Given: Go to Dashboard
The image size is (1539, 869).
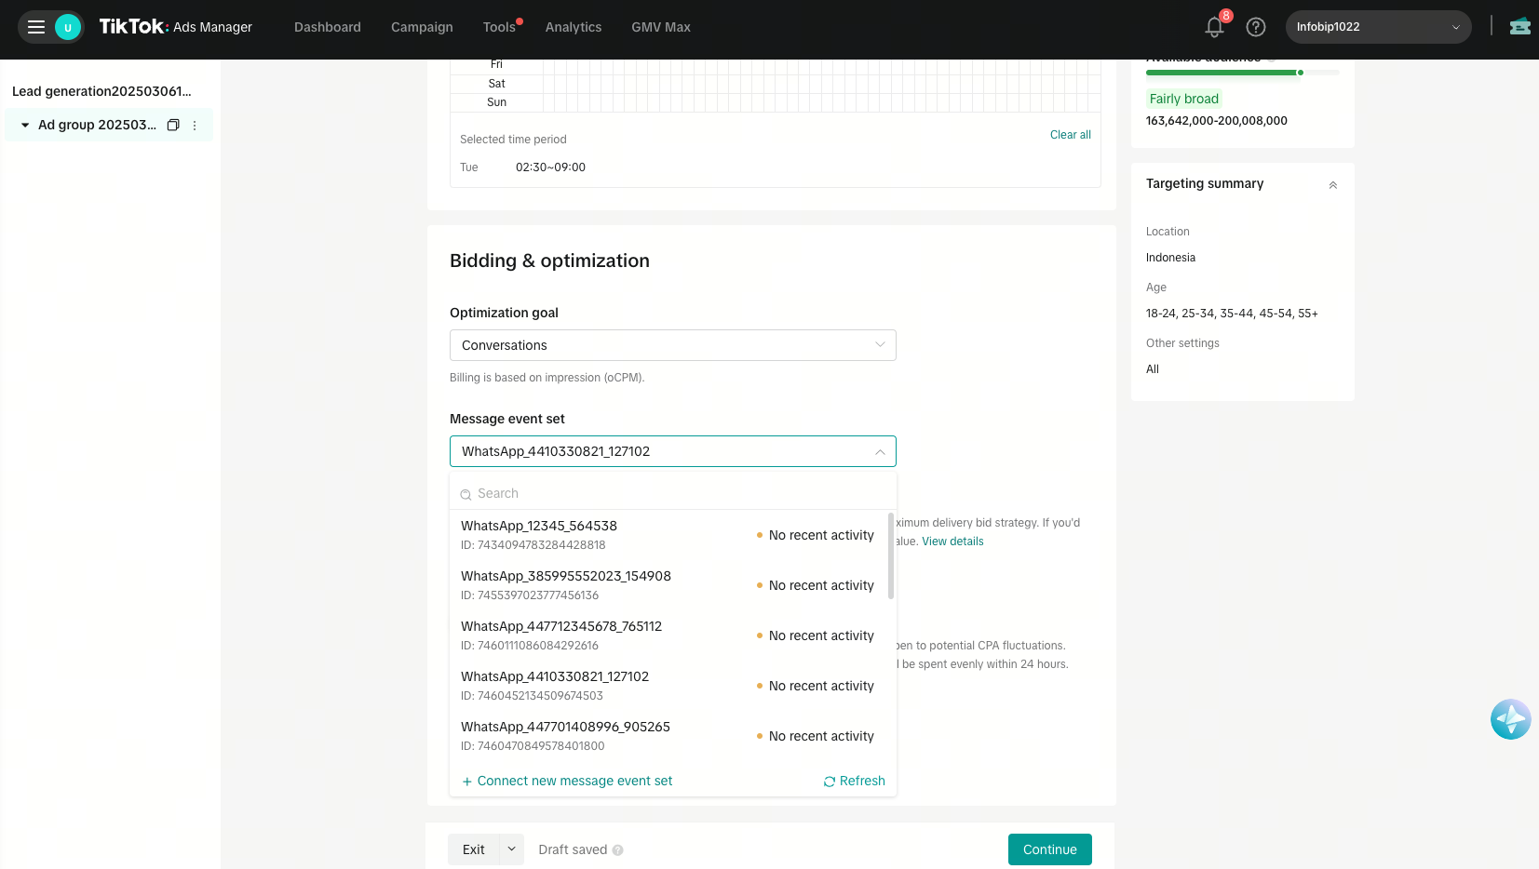Looking at the screenshot, I should 328,27.
